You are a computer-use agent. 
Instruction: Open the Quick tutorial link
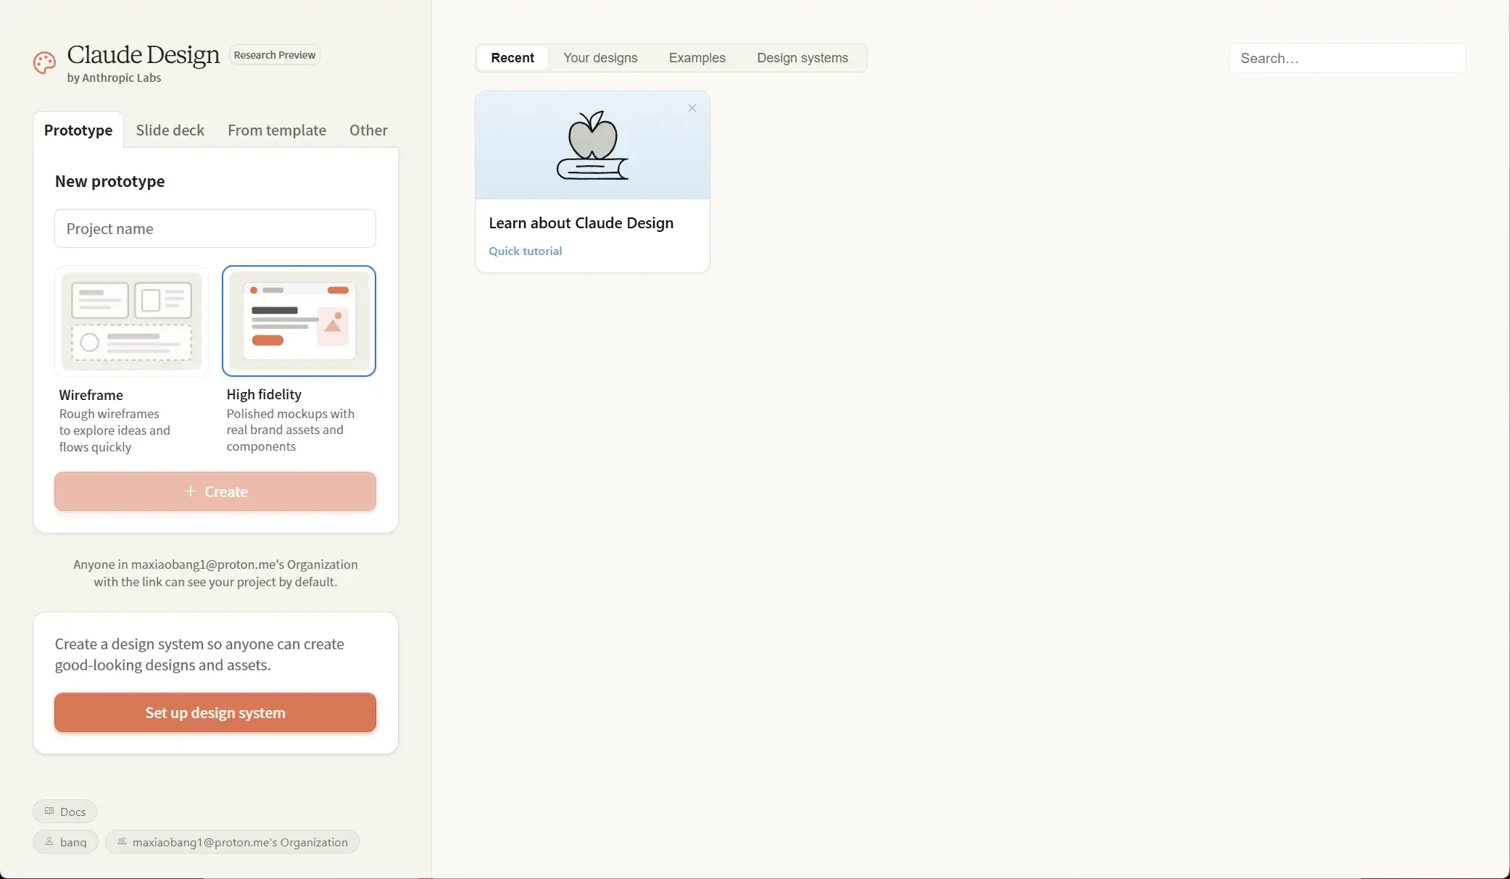point(525,251)
